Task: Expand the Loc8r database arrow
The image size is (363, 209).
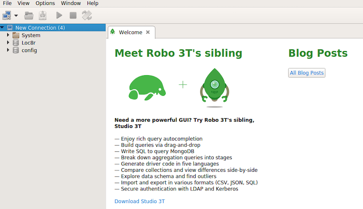Action: (x=8, y=43)
